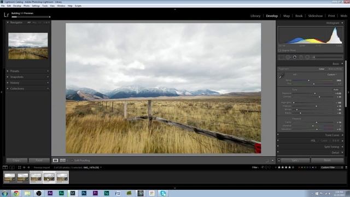
Task: Switch to the Library module
Action: click(255, 16)
